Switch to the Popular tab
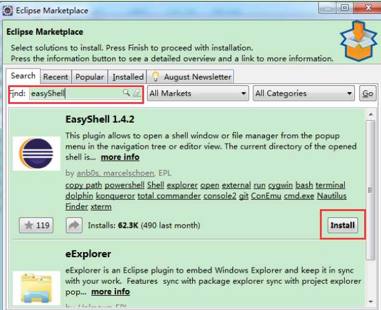This screenshot has height=310, width=381. 90,77
